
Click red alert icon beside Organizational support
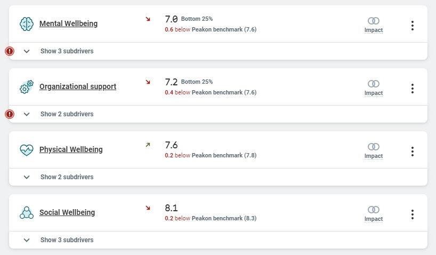pyautogui.click(x=10, y=114)
